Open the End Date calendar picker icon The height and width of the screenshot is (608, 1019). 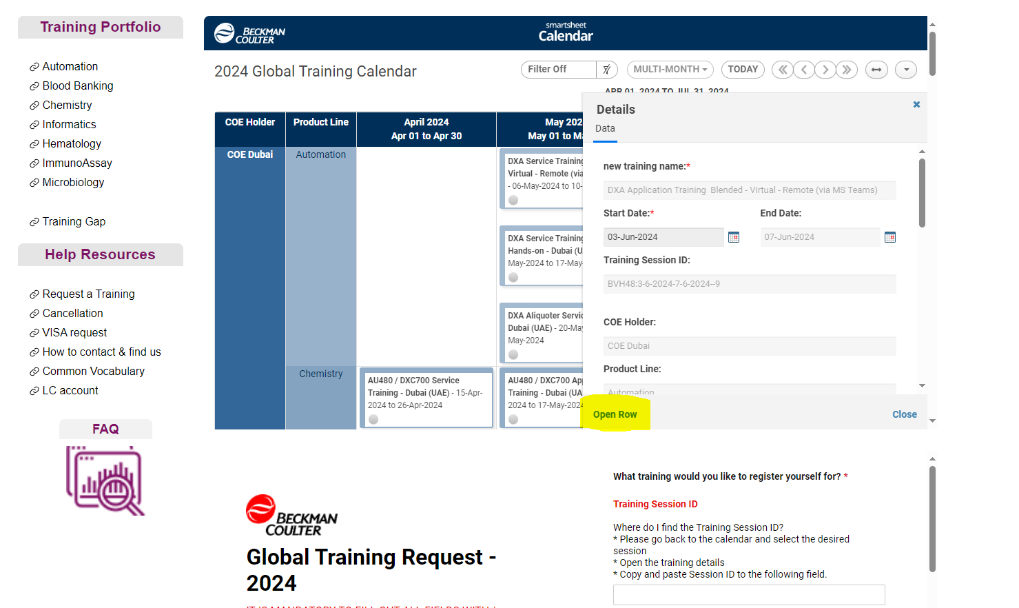click(x=890, y=237)
